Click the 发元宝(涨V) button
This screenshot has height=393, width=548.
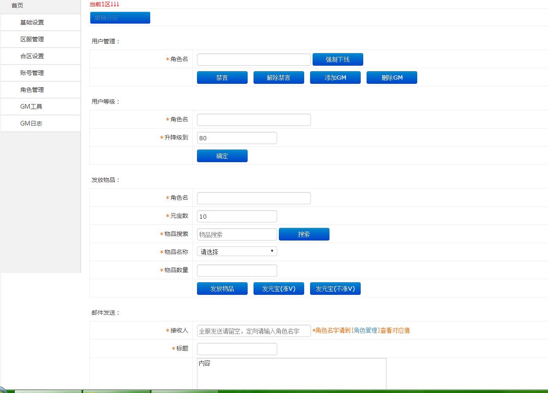coord(278,289)
